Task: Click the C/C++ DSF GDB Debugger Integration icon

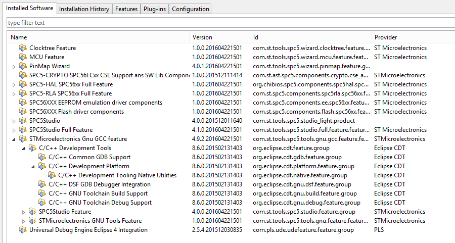Action: (x=42, y=184)
